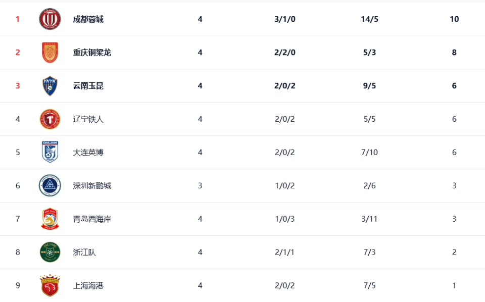This screenshot has width=485, height=302.
Task: Click the 成都蓉城 team logo
Action: point(50,19)
